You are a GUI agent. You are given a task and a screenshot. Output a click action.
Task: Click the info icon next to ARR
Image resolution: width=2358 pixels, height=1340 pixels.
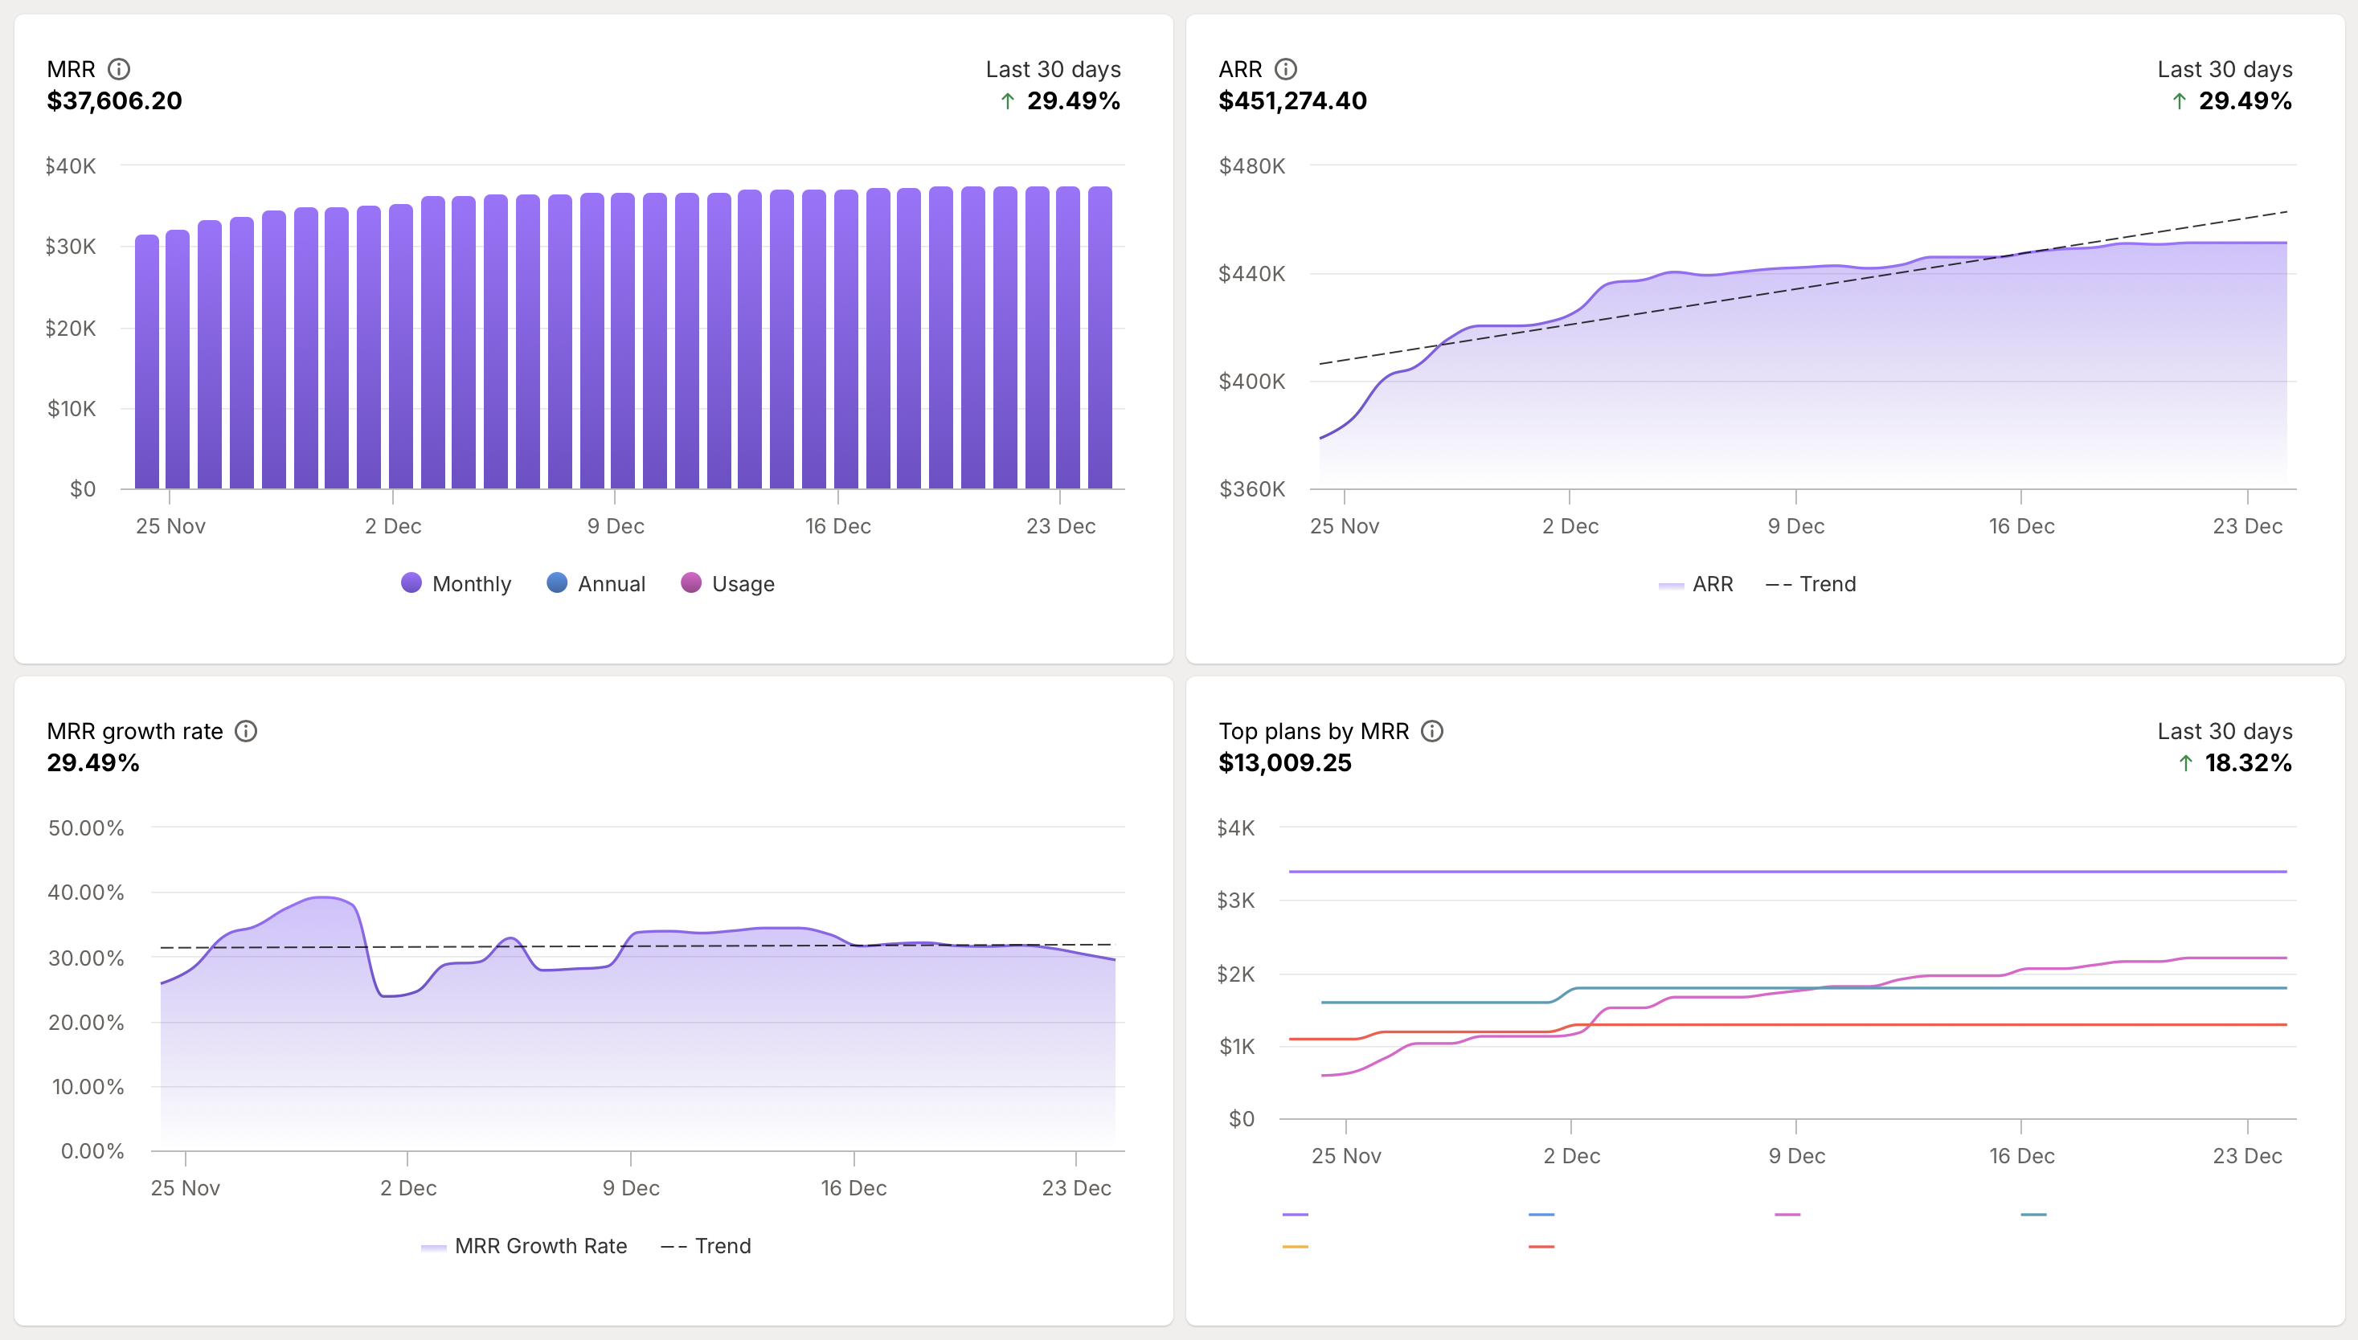click(1285, 68)
